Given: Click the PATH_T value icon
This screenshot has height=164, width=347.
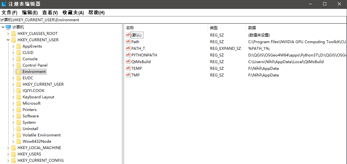Looking at the screenshot, I should [128, 48].
